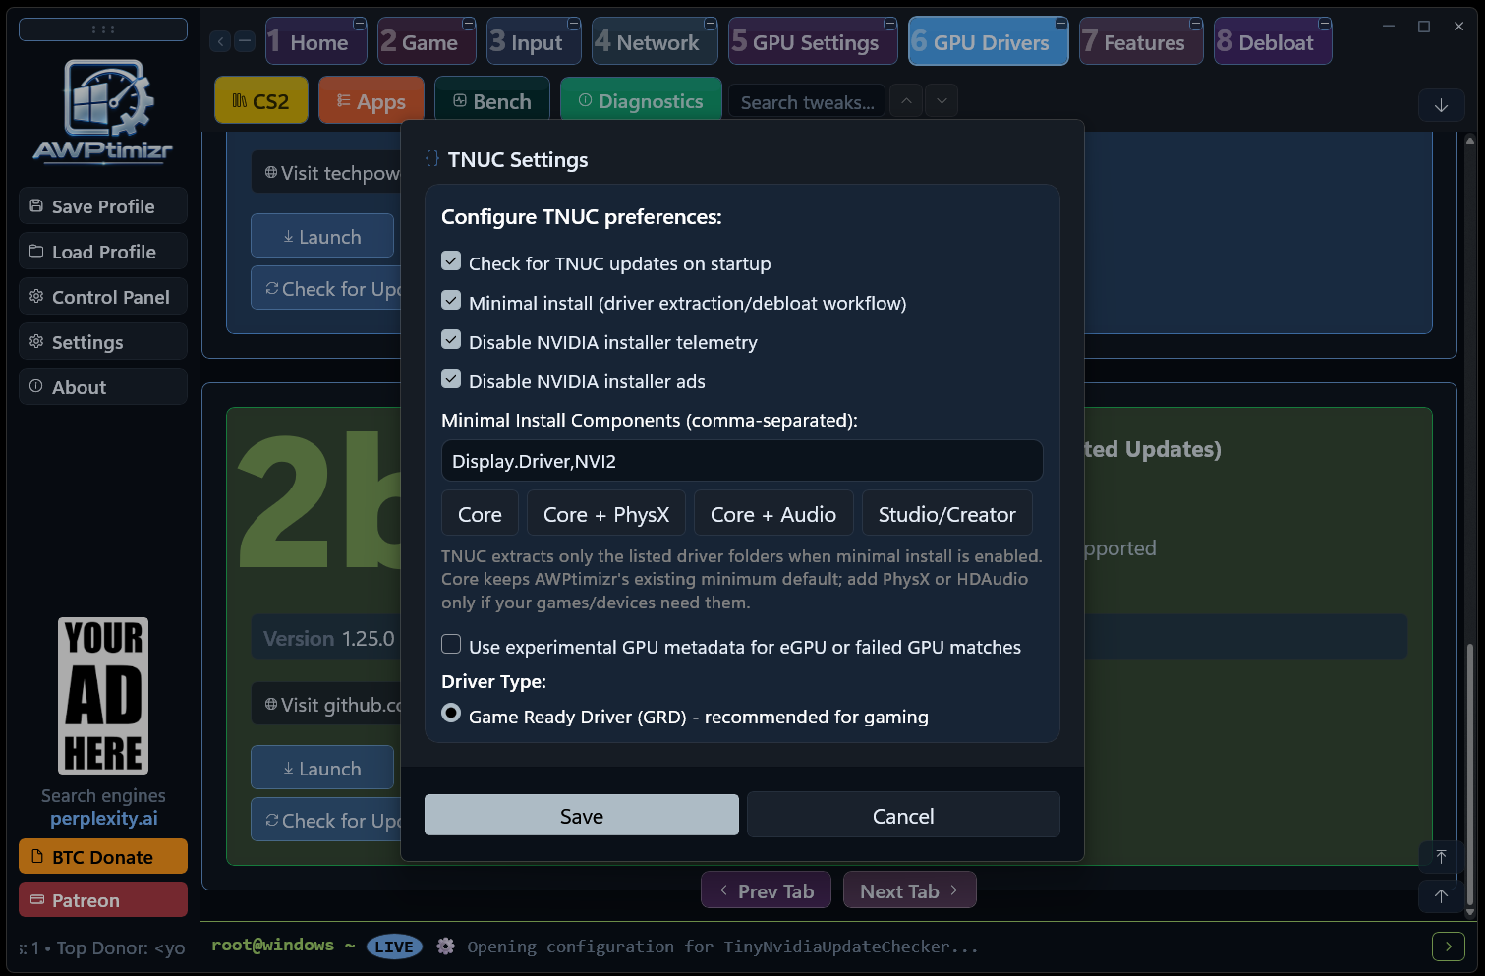1485x976 pixels.
Task: Open the Home tab
Action: coord(316,41)
